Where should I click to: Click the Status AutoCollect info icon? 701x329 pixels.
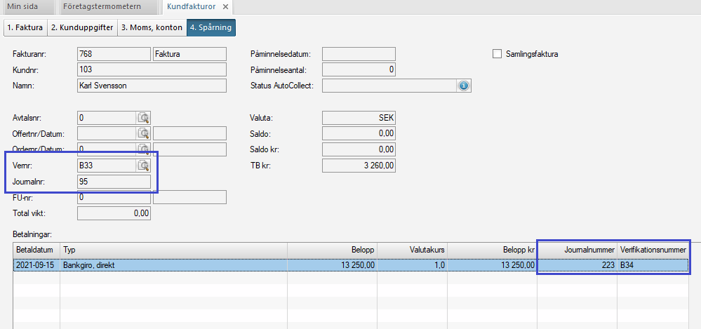[463, 86]
